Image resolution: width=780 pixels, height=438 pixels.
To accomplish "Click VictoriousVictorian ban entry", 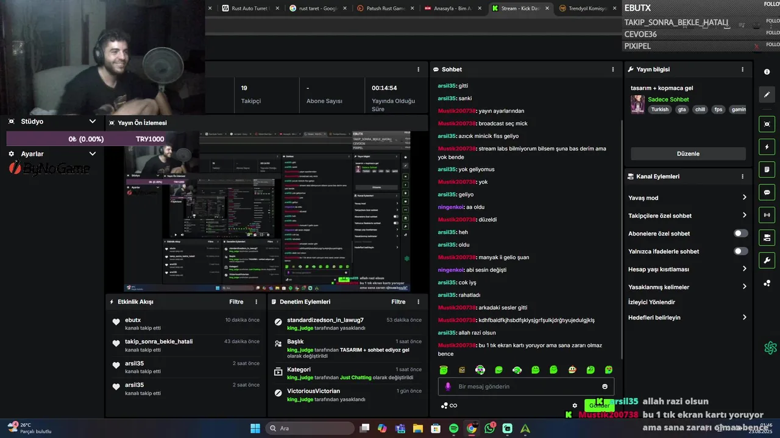I will point(347,395).
